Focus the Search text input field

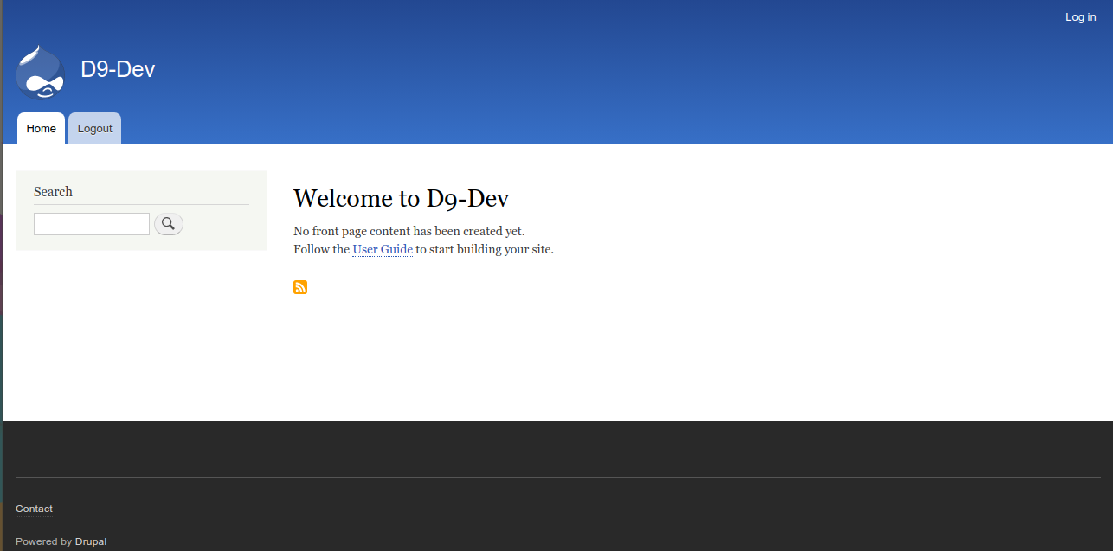pos(92,224)
